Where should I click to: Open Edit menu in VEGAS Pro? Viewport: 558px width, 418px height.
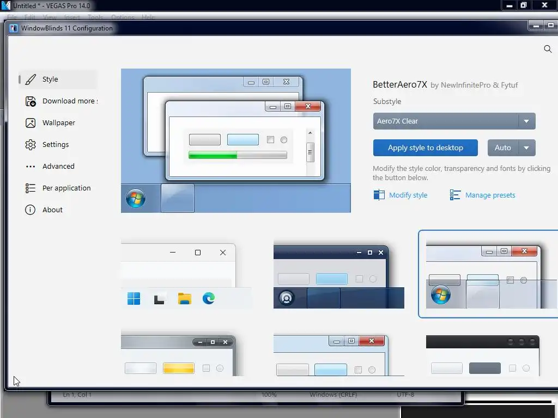click(x=30, y=17)
